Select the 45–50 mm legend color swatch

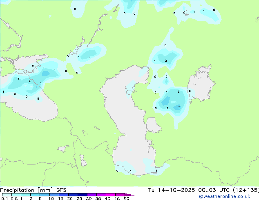pos(120,195)
